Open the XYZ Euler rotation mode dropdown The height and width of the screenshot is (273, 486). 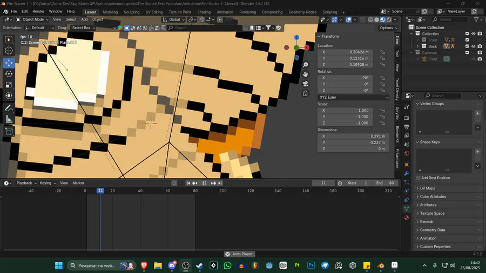click(354, 97)
